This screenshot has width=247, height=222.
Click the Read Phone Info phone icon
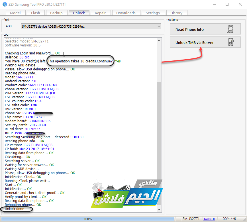click(x=230, y=29)
